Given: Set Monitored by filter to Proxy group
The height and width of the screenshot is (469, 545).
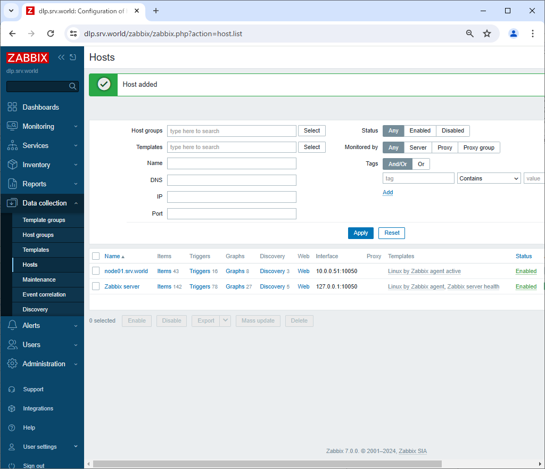Looking at the screenshot, I should [x=478, y=147].
